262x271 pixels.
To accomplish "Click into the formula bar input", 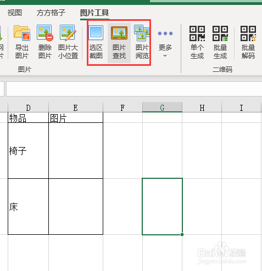I will pyautogui.click(x=134, y=89).
